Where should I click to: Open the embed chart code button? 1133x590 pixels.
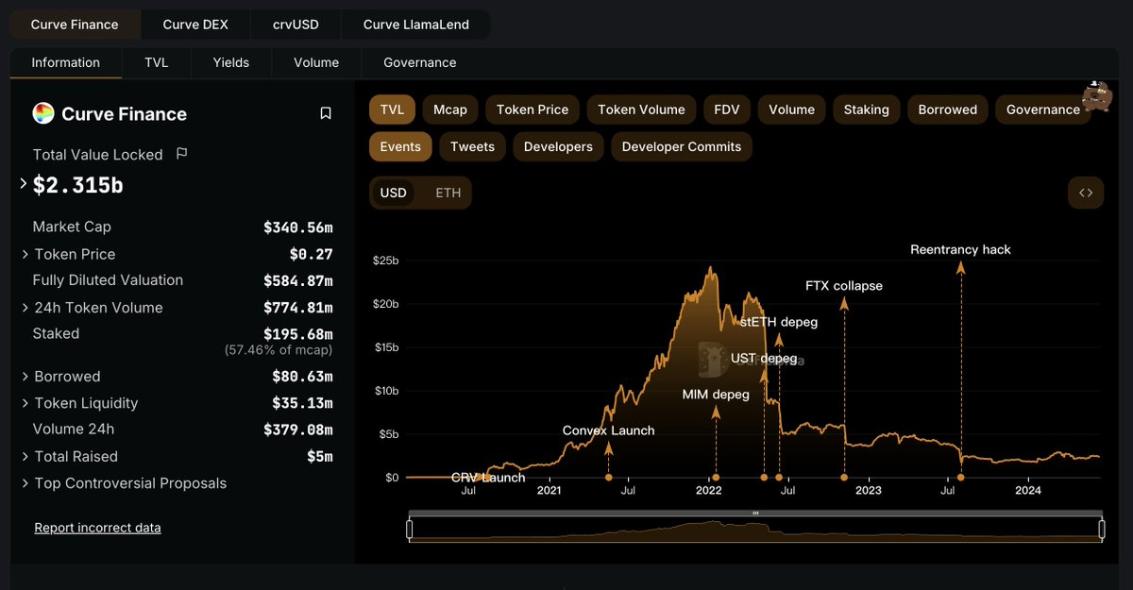[1086, 193]
